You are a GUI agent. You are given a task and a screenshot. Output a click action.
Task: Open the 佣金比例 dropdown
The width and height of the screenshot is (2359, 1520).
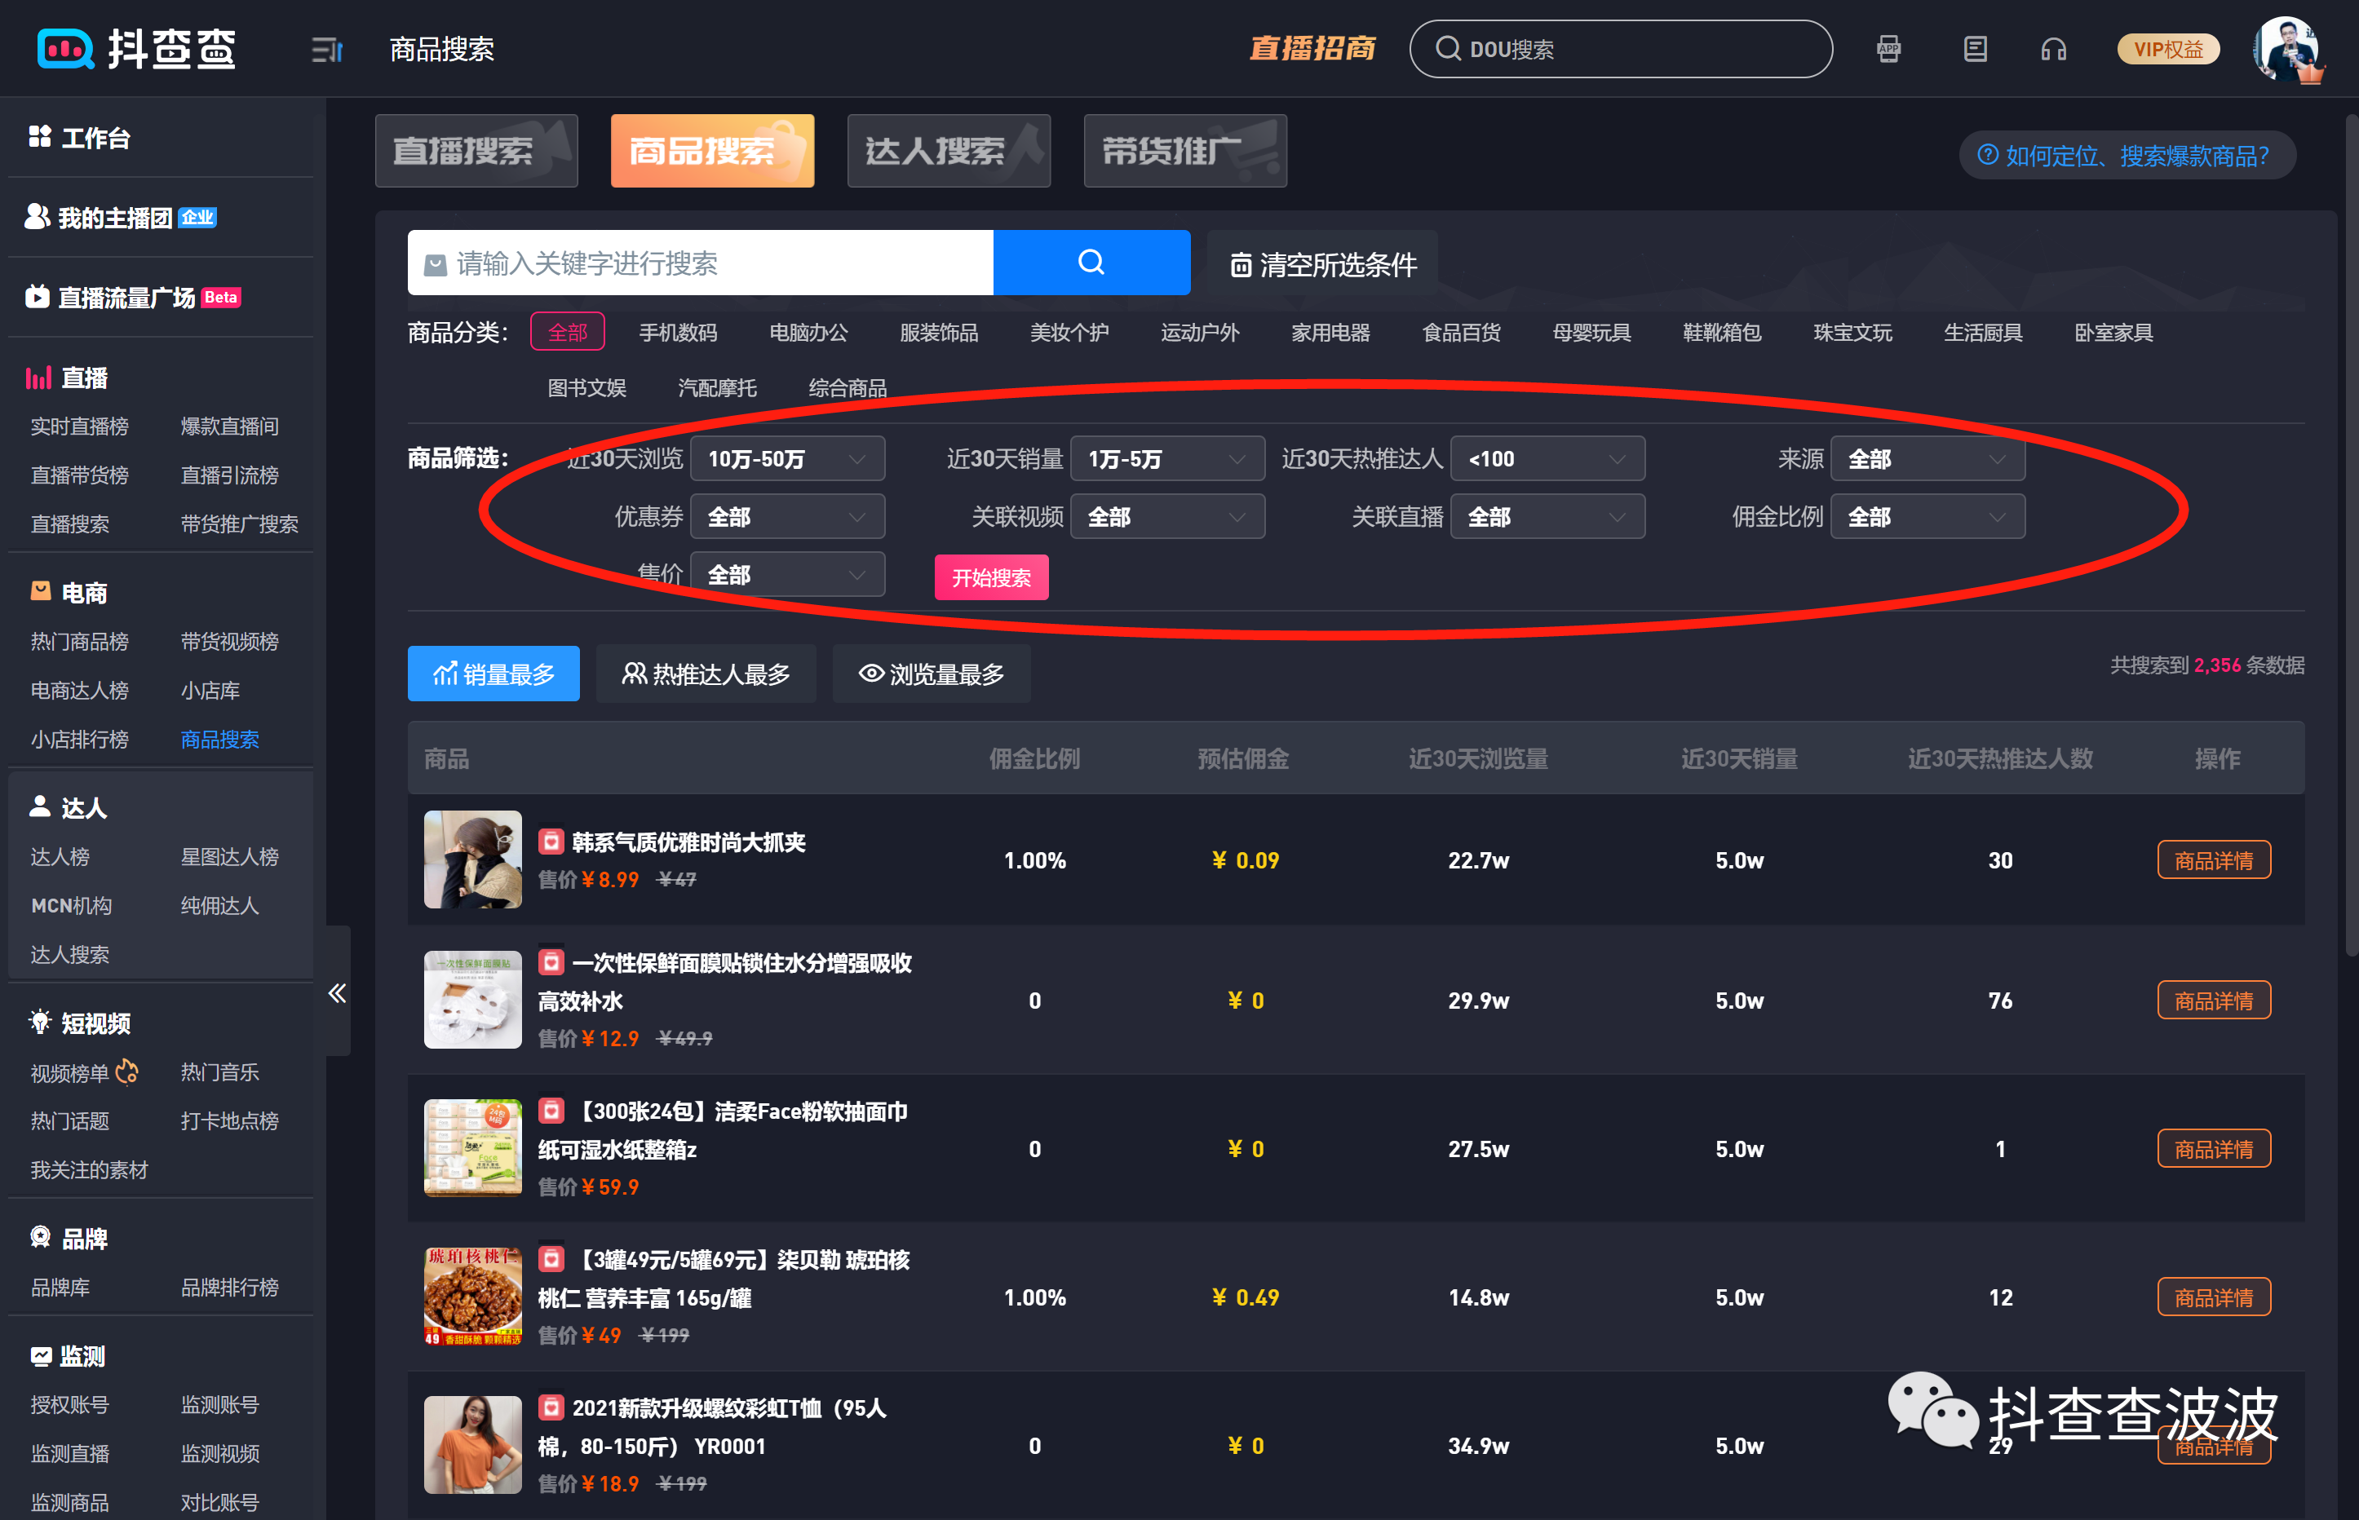[1927, 517]
